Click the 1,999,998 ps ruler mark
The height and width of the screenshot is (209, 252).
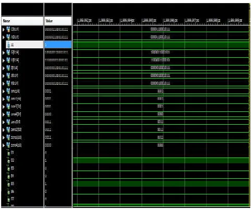pos(213,20)
